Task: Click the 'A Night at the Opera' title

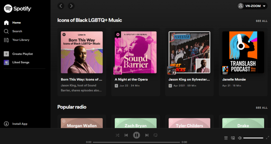Action: click(x=131, y=79)
